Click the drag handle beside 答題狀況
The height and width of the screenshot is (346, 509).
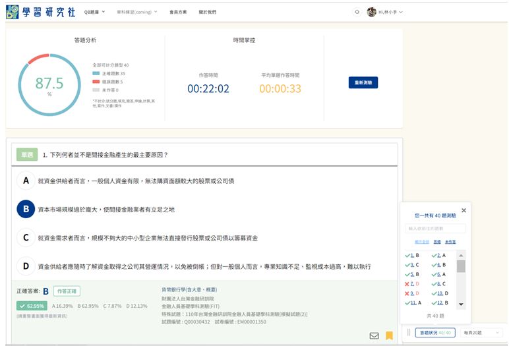coord(409,333)
